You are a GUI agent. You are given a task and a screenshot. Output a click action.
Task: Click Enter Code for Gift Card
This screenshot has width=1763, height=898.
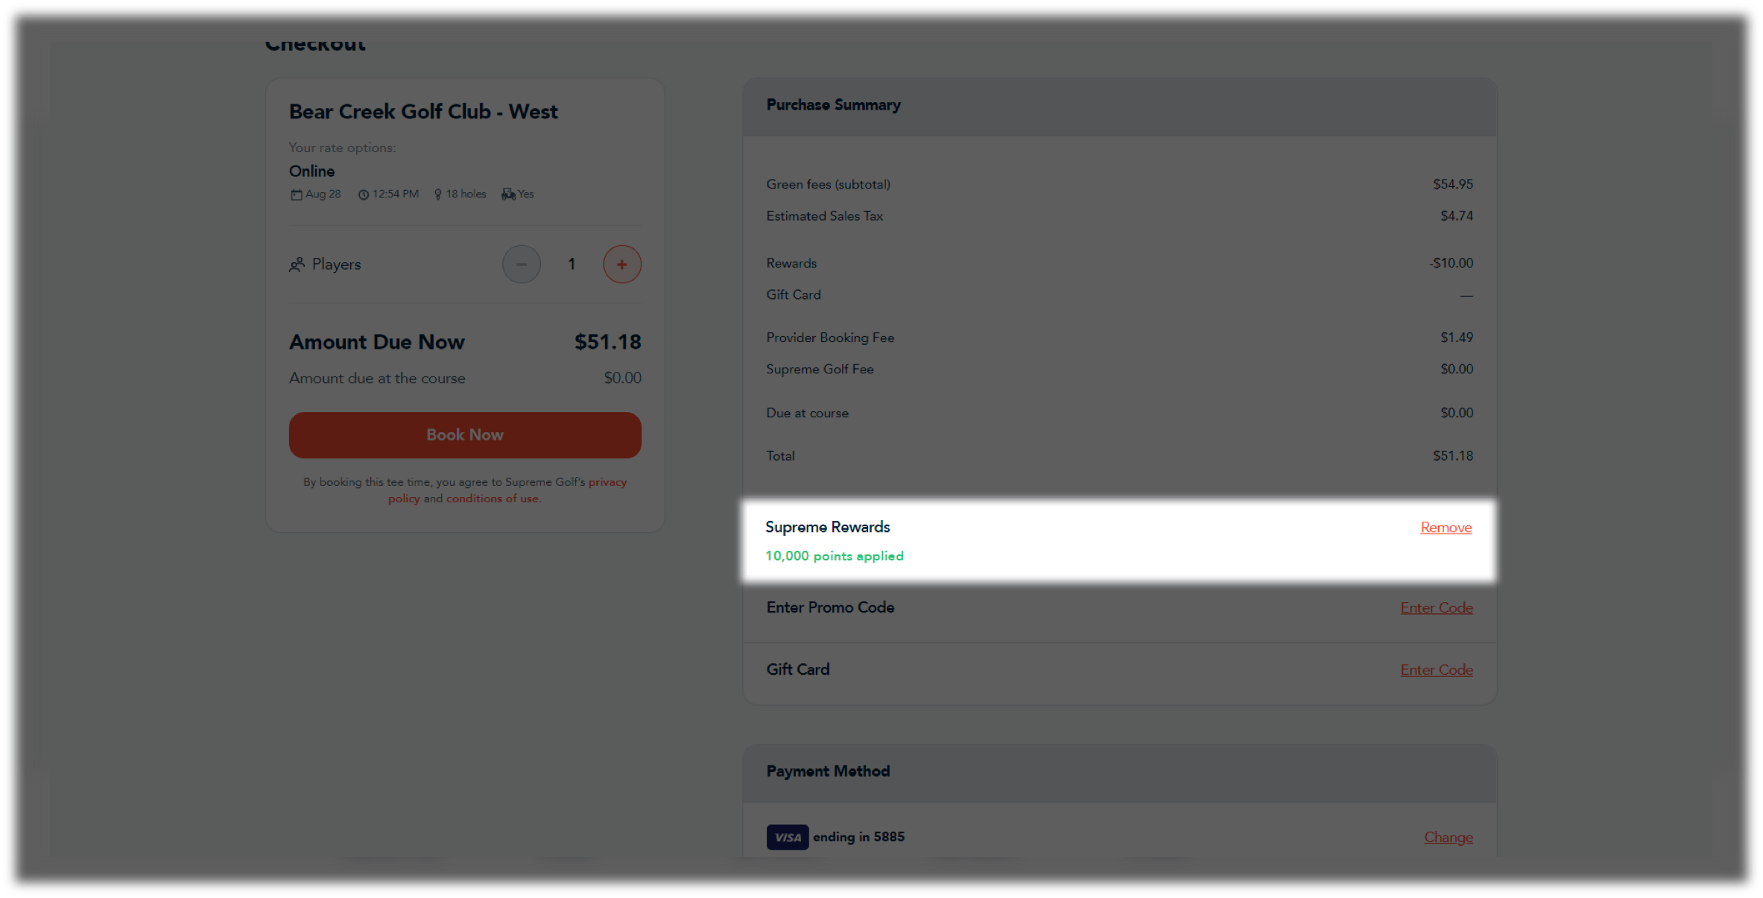pos(1436,670)
